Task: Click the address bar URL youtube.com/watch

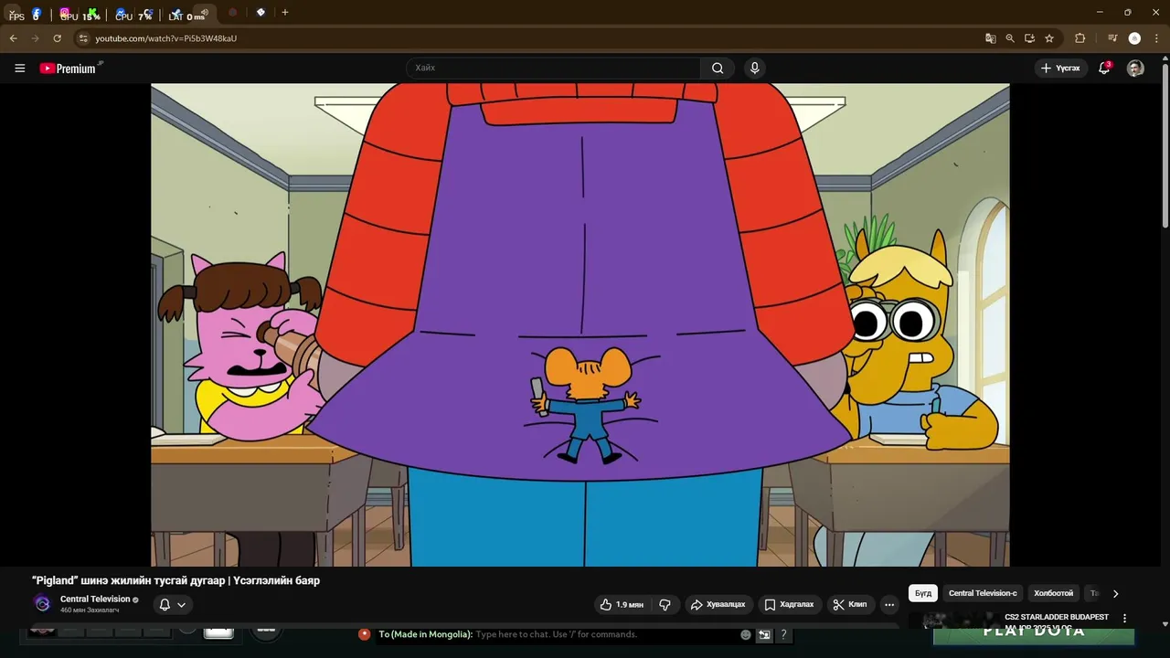Action: (165, 38)
